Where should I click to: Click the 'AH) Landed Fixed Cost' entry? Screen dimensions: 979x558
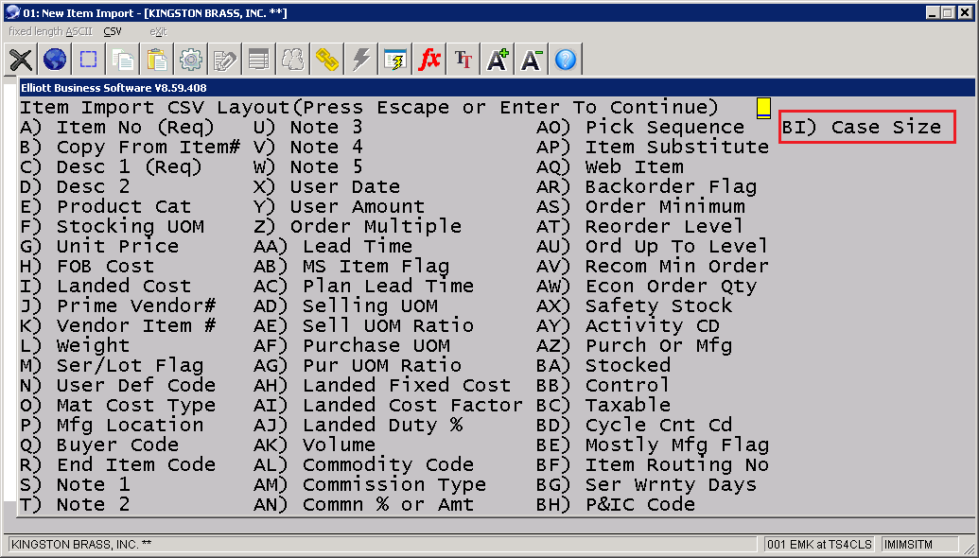(382, 386)
